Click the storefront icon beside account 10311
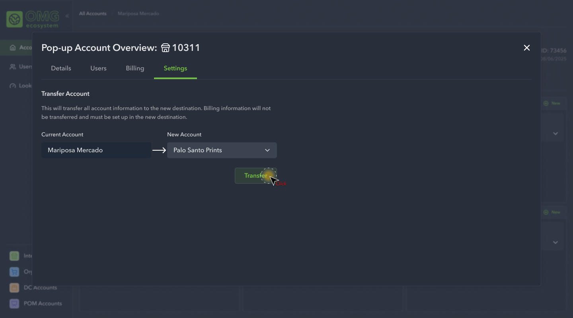The width and height of the screenshot is (573, 318). pos(166,48)
